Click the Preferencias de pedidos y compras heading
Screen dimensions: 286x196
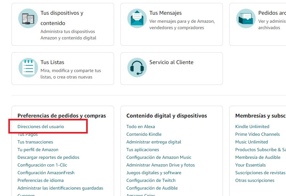point(61,116)
